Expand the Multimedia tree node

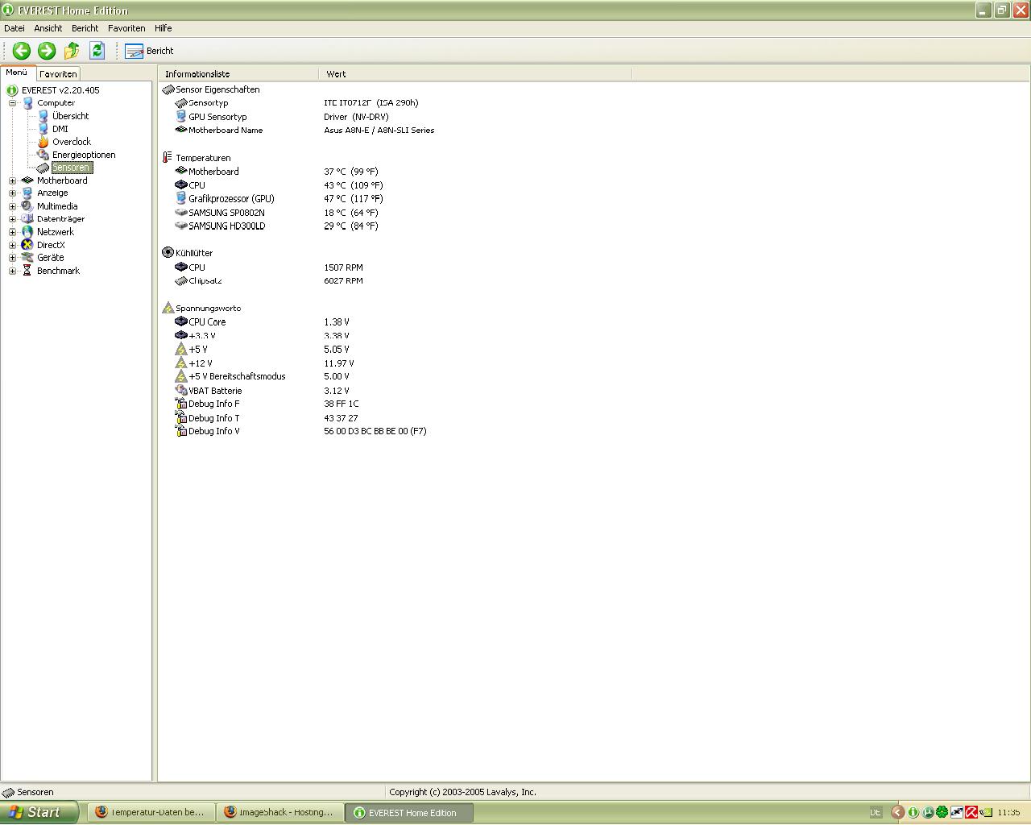tap(13, 206)
